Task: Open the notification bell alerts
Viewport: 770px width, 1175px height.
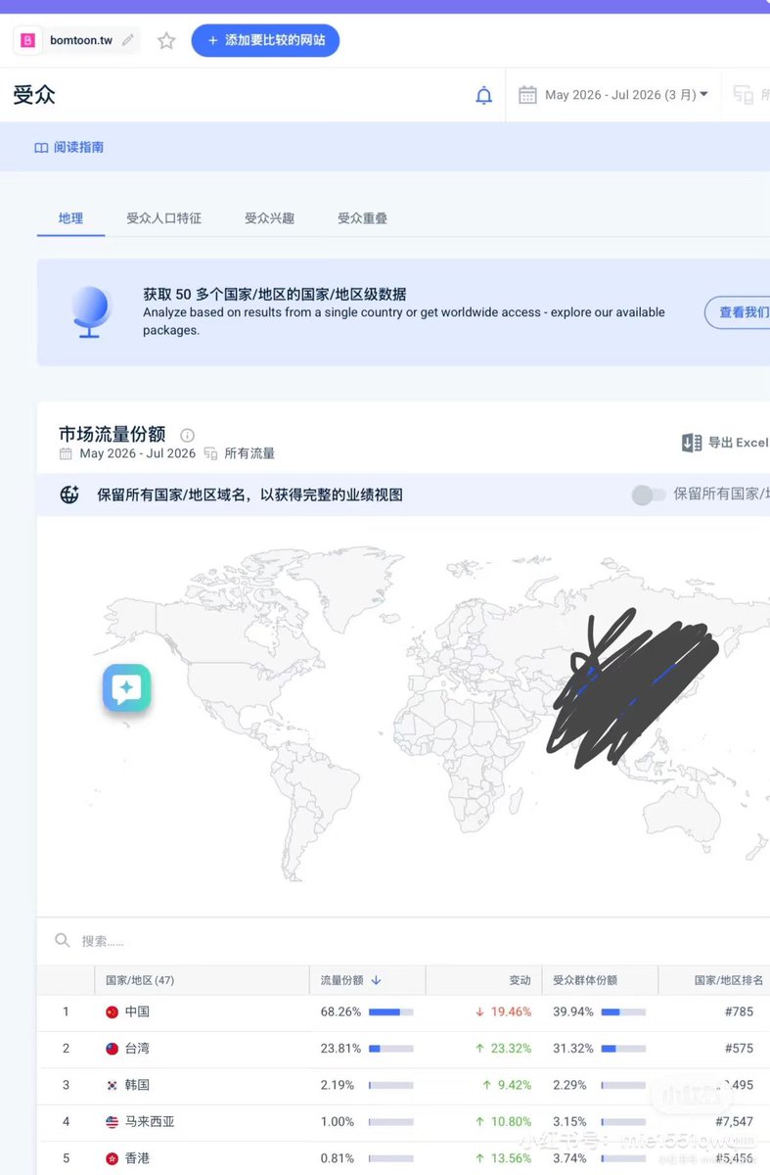Action: click(x=483, y=95)
